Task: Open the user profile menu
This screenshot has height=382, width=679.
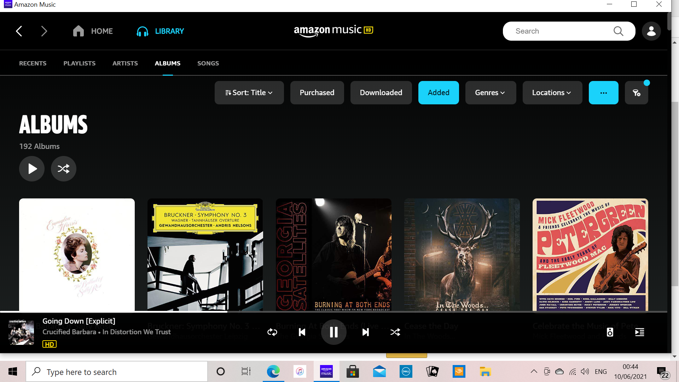Action: pyautogui.click(x=651, y=31)
